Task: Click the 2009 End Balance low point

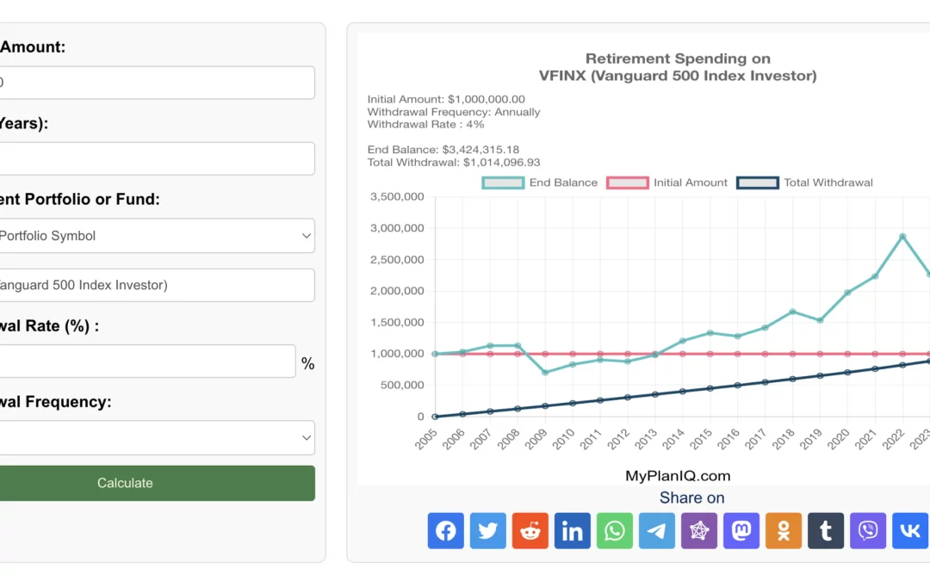Action: [x=546, y=373]
